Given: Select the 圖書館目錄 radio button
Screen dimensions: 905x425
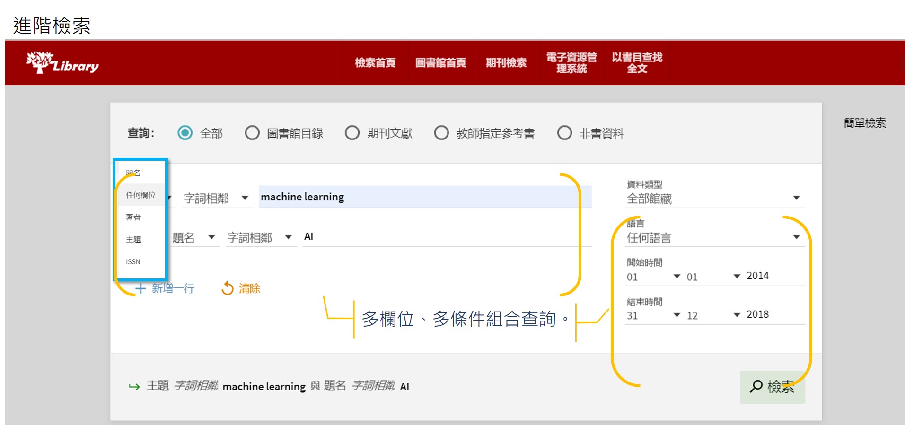Looking at the screenshot, I should click(252, 133).
